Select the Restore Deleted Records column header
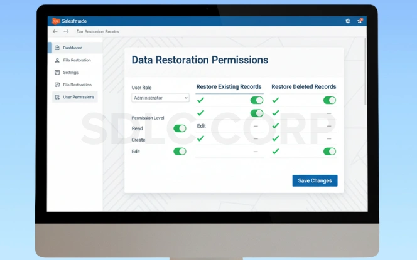This screenshot has width=417, height=260. (304, 86)
